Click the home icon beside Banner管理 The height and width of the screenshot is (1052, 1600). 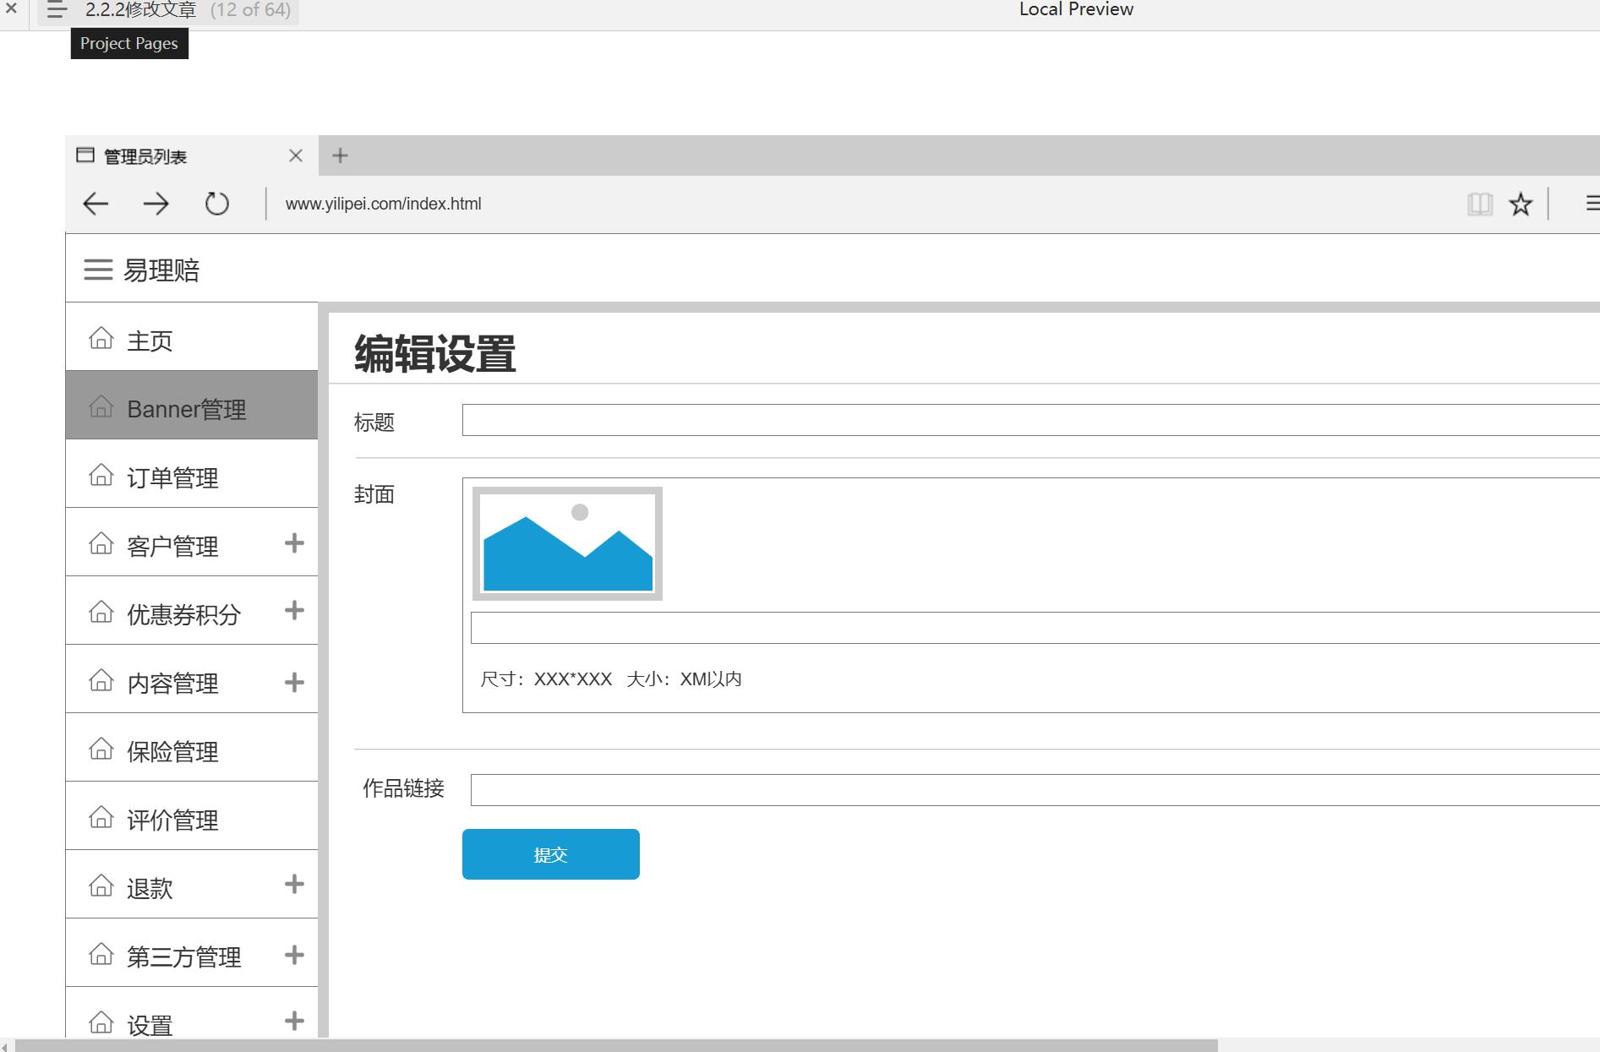tap(101, 406)
